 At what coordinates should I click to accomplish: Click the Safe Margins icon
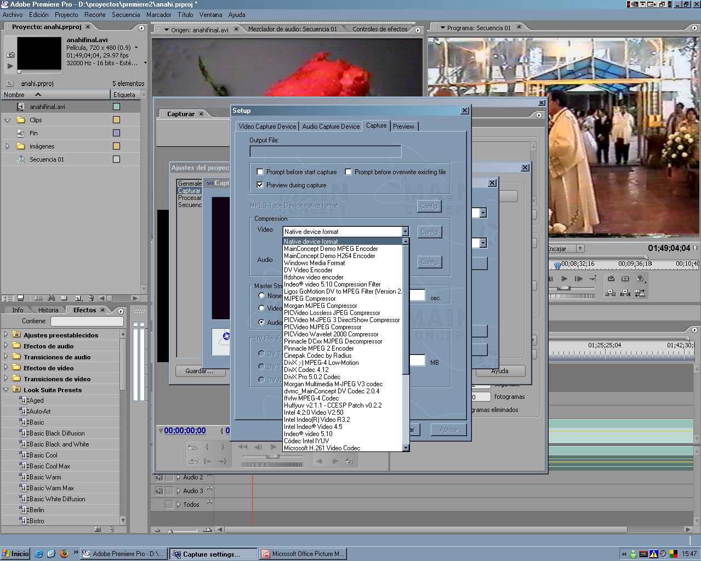pos(625,279)
